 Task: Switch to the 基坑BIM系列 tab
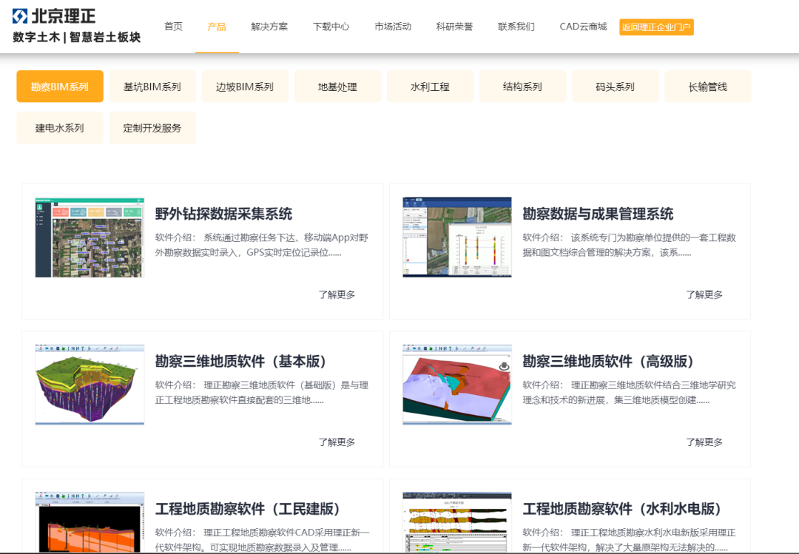[x=152, y=87]
